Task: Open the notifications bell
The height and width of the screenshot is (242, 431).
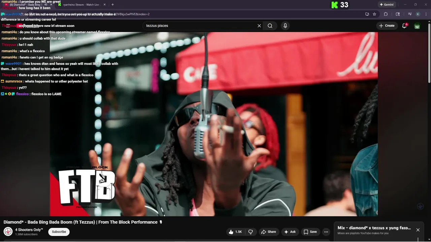Action: click(x=404, y=26)
